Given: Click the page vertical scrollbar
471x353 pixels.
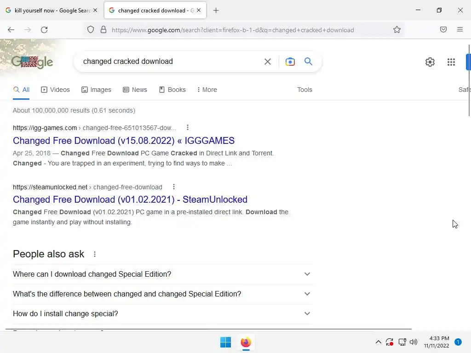Looking at the screenshot, I should click(x=469, y=80).
